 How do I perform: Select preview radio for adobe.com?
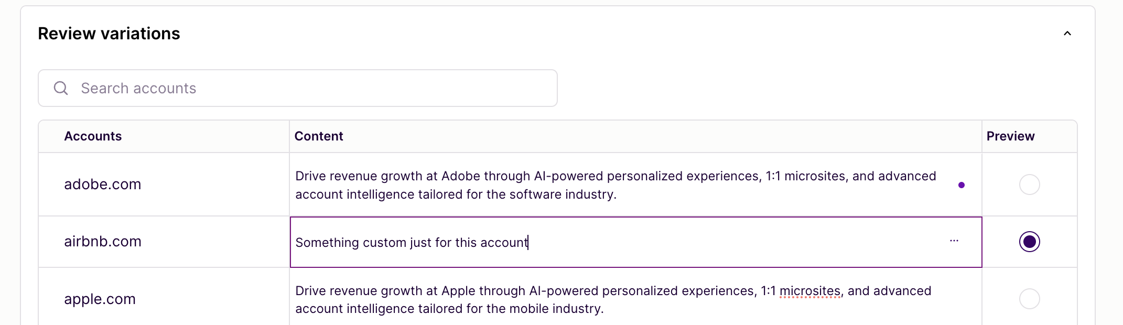tap(1029, 185)
